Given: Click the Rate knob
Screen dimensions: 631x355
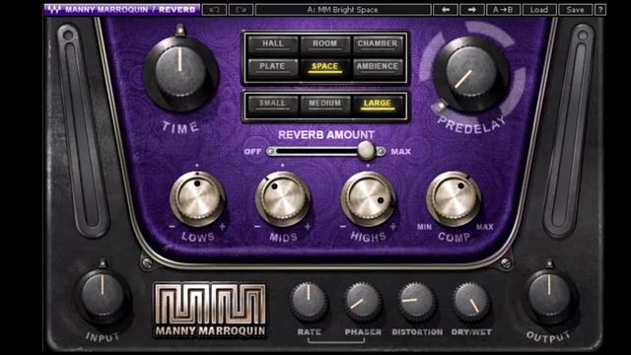Looking at the screenshot, I should point(309,302).
